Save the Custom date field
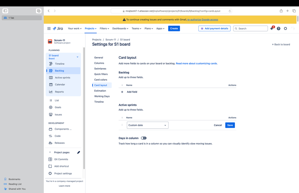The image size is (299, 193). pos(230,125)
